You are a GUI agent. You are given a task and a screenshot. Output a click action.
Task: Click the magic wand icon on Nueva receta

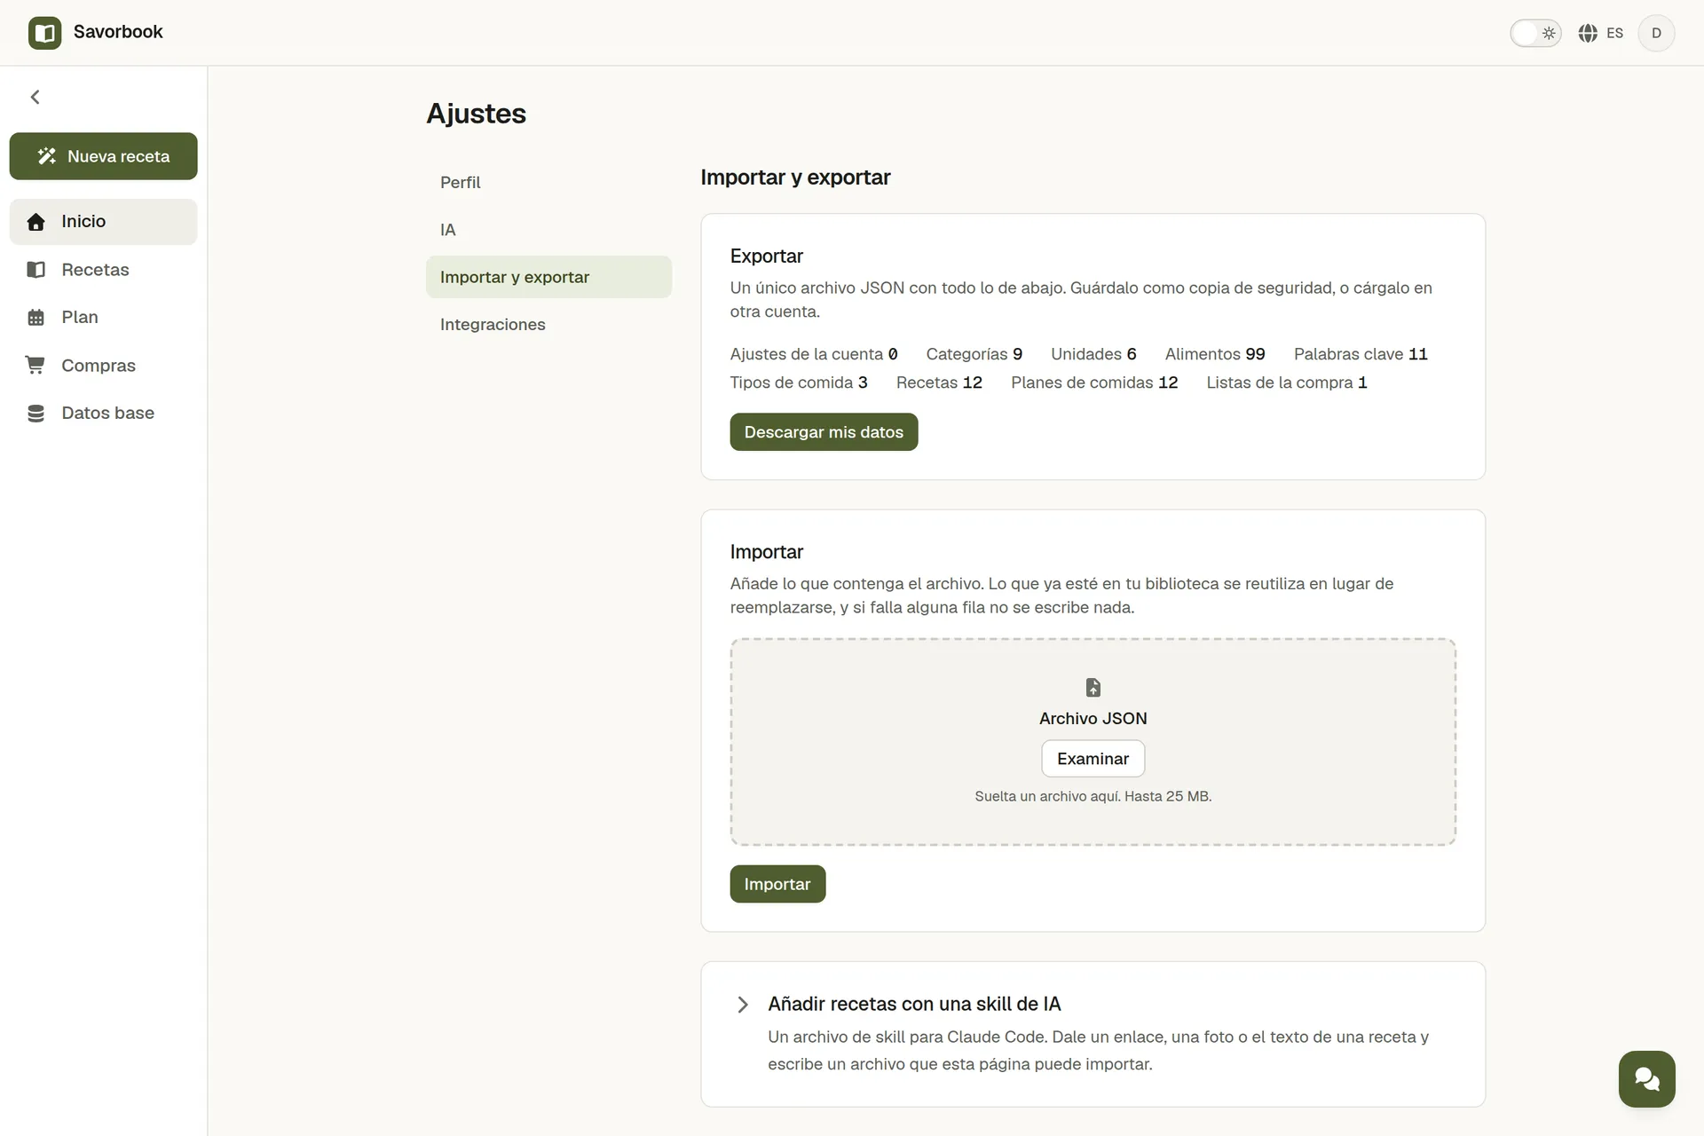47,156
